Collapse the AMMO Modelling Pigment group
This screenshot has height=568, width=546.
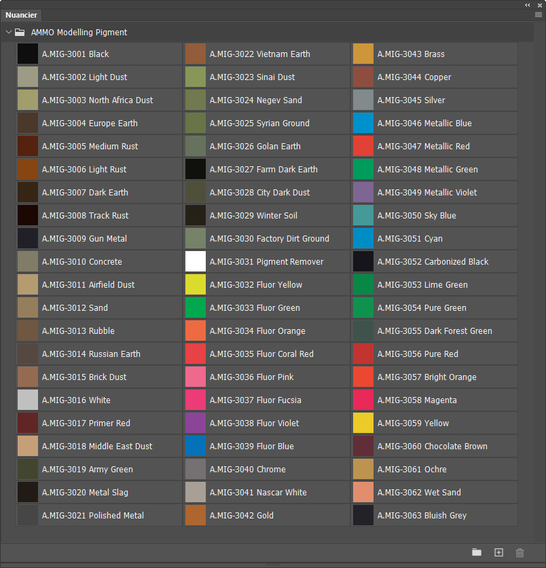click(9, 33)
